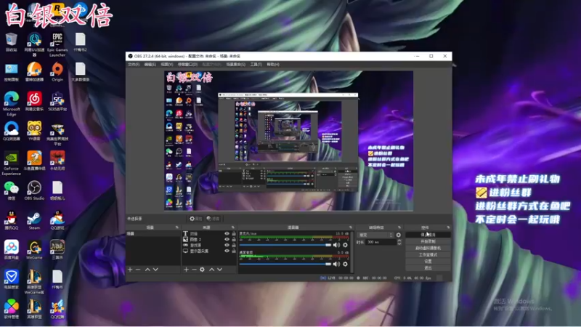581x327 pixels.
Task: Hide the 图像 2 source with the eye
Action: (x=227, y=240)
